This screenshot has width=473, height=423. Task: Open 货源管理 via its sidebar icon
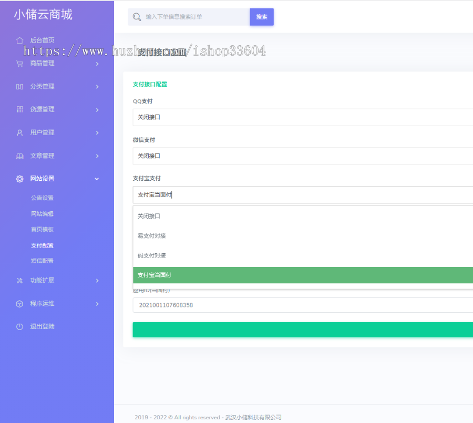pyautogui.click(x=19, y=109)
